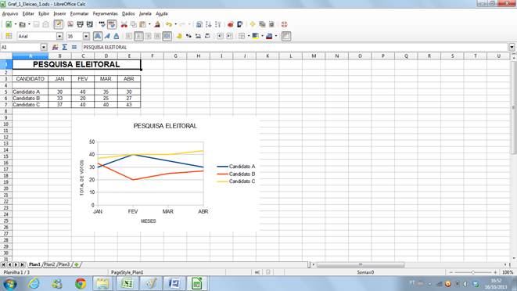Toggle Edit File mode button
The height and width of the screenshot is (291, 517).
pos(59,24)
